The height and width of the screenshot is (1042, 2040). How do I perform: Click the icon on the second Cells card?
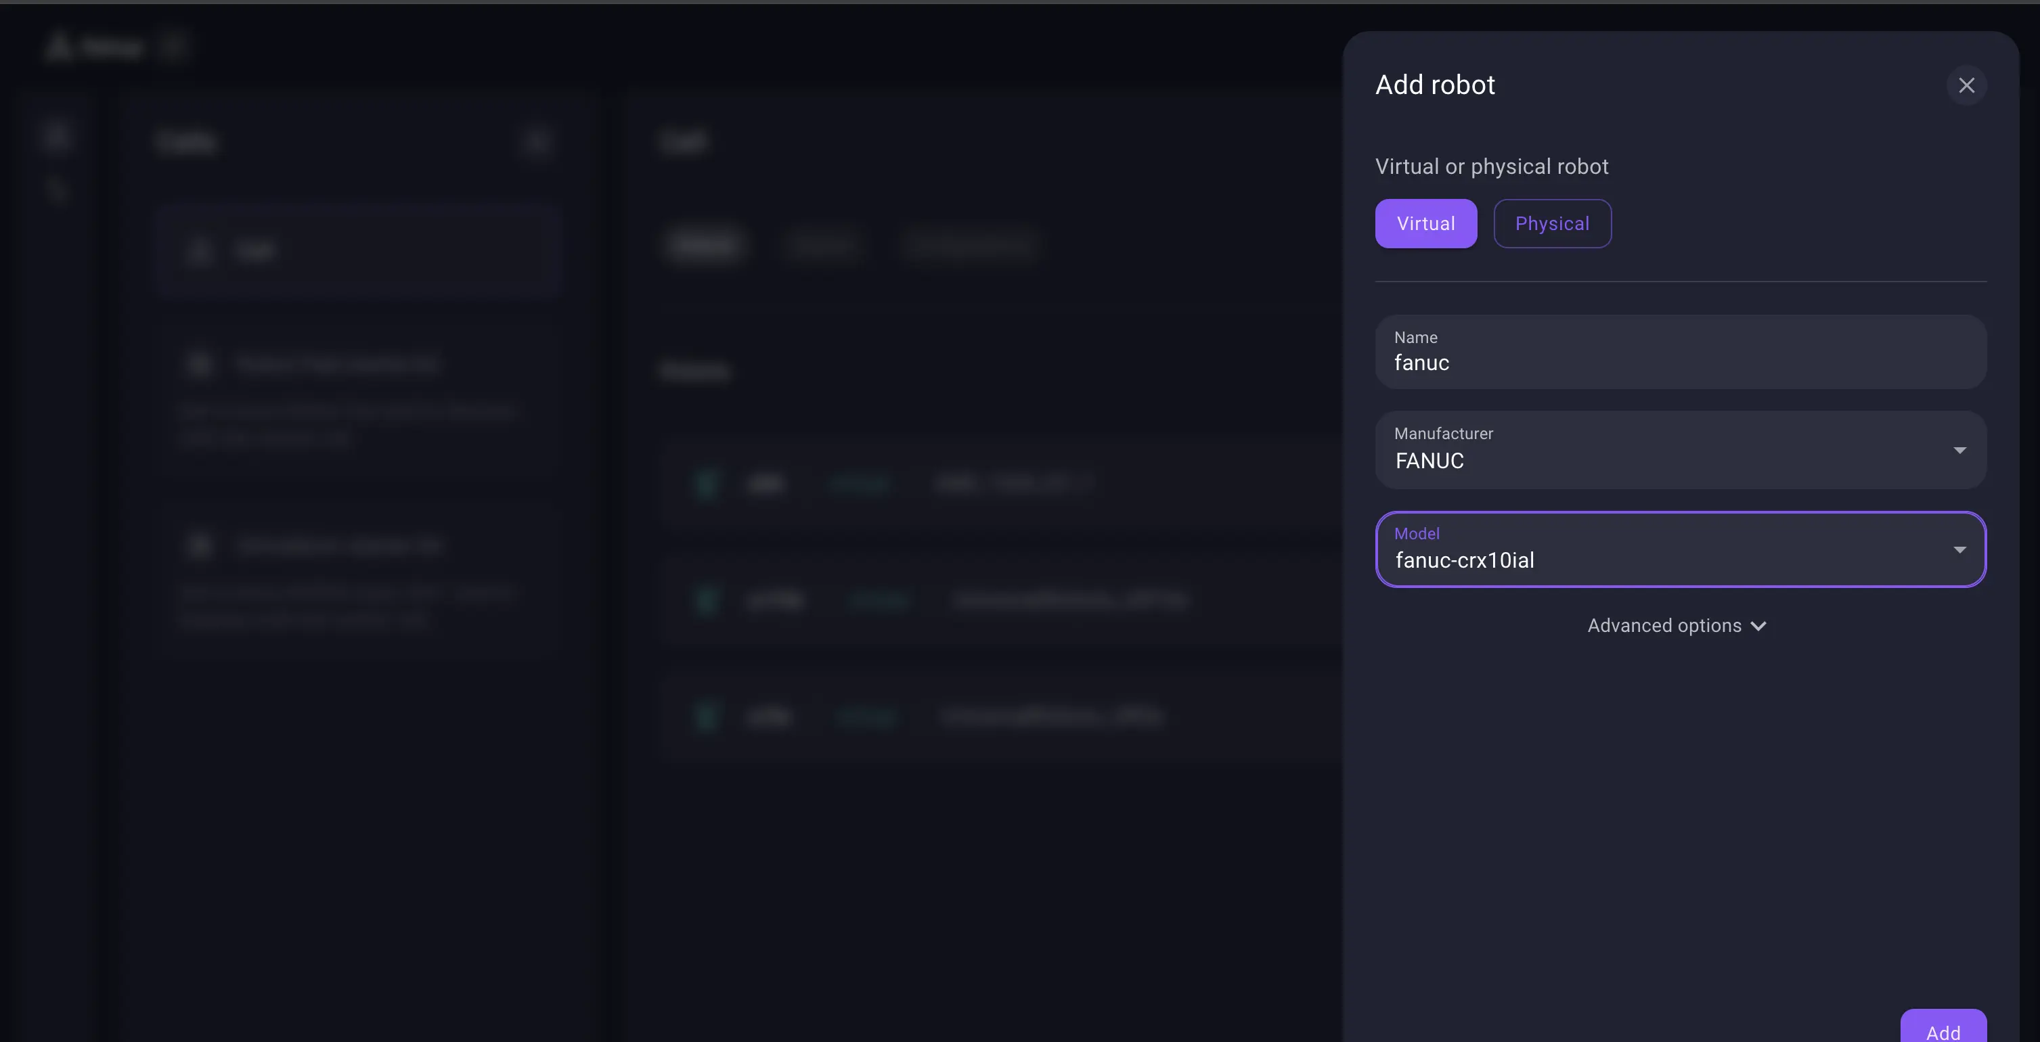200,544
